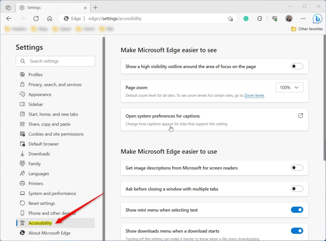Enable high visibility focus outline toggle
Screen dimensions: 326x241
point(297,66)
